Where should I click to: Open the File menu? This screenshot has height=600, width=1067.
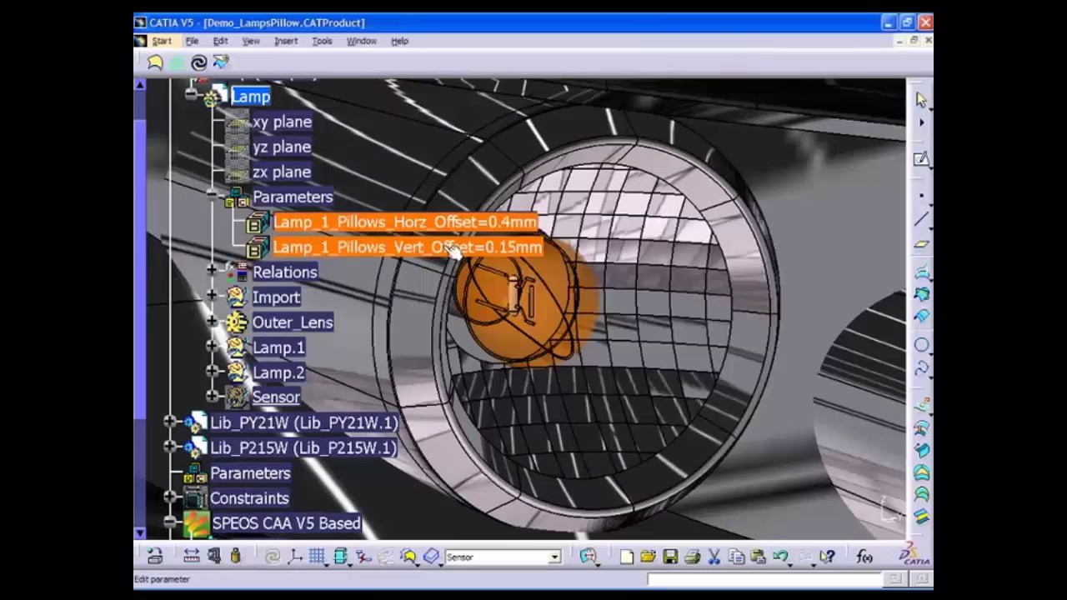point(192,41)
